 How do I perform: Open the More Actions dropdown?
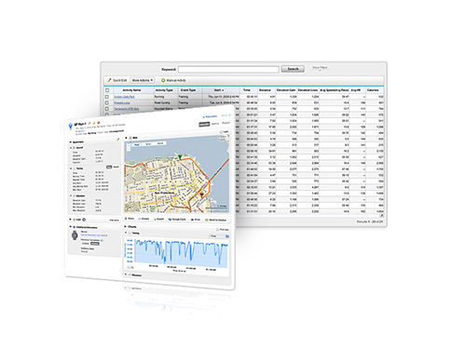(x=143, y=80)
